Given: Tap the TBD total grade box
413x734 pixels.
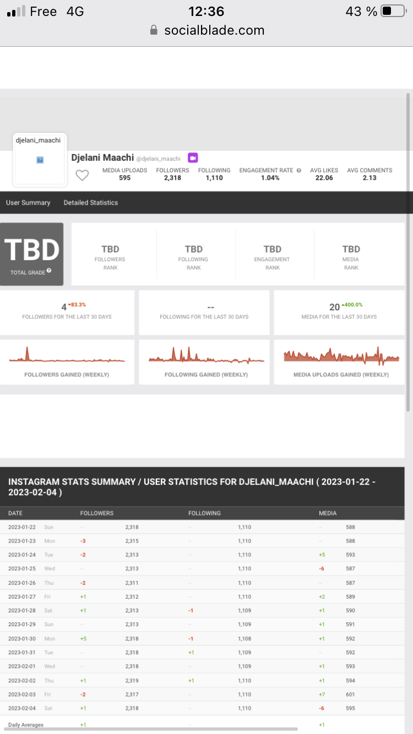Looking at the screenshot, I should [31, 254].
